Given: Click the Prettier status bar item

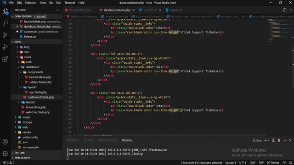Looking at the screenshot, I should pyautogui.click(x=273, y=163).
